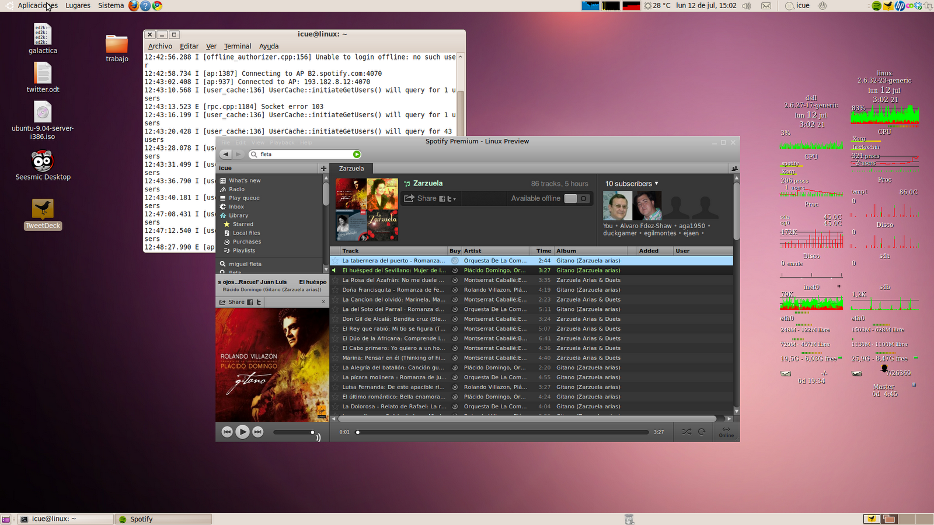Open Playlists in the sidebar

244,250
